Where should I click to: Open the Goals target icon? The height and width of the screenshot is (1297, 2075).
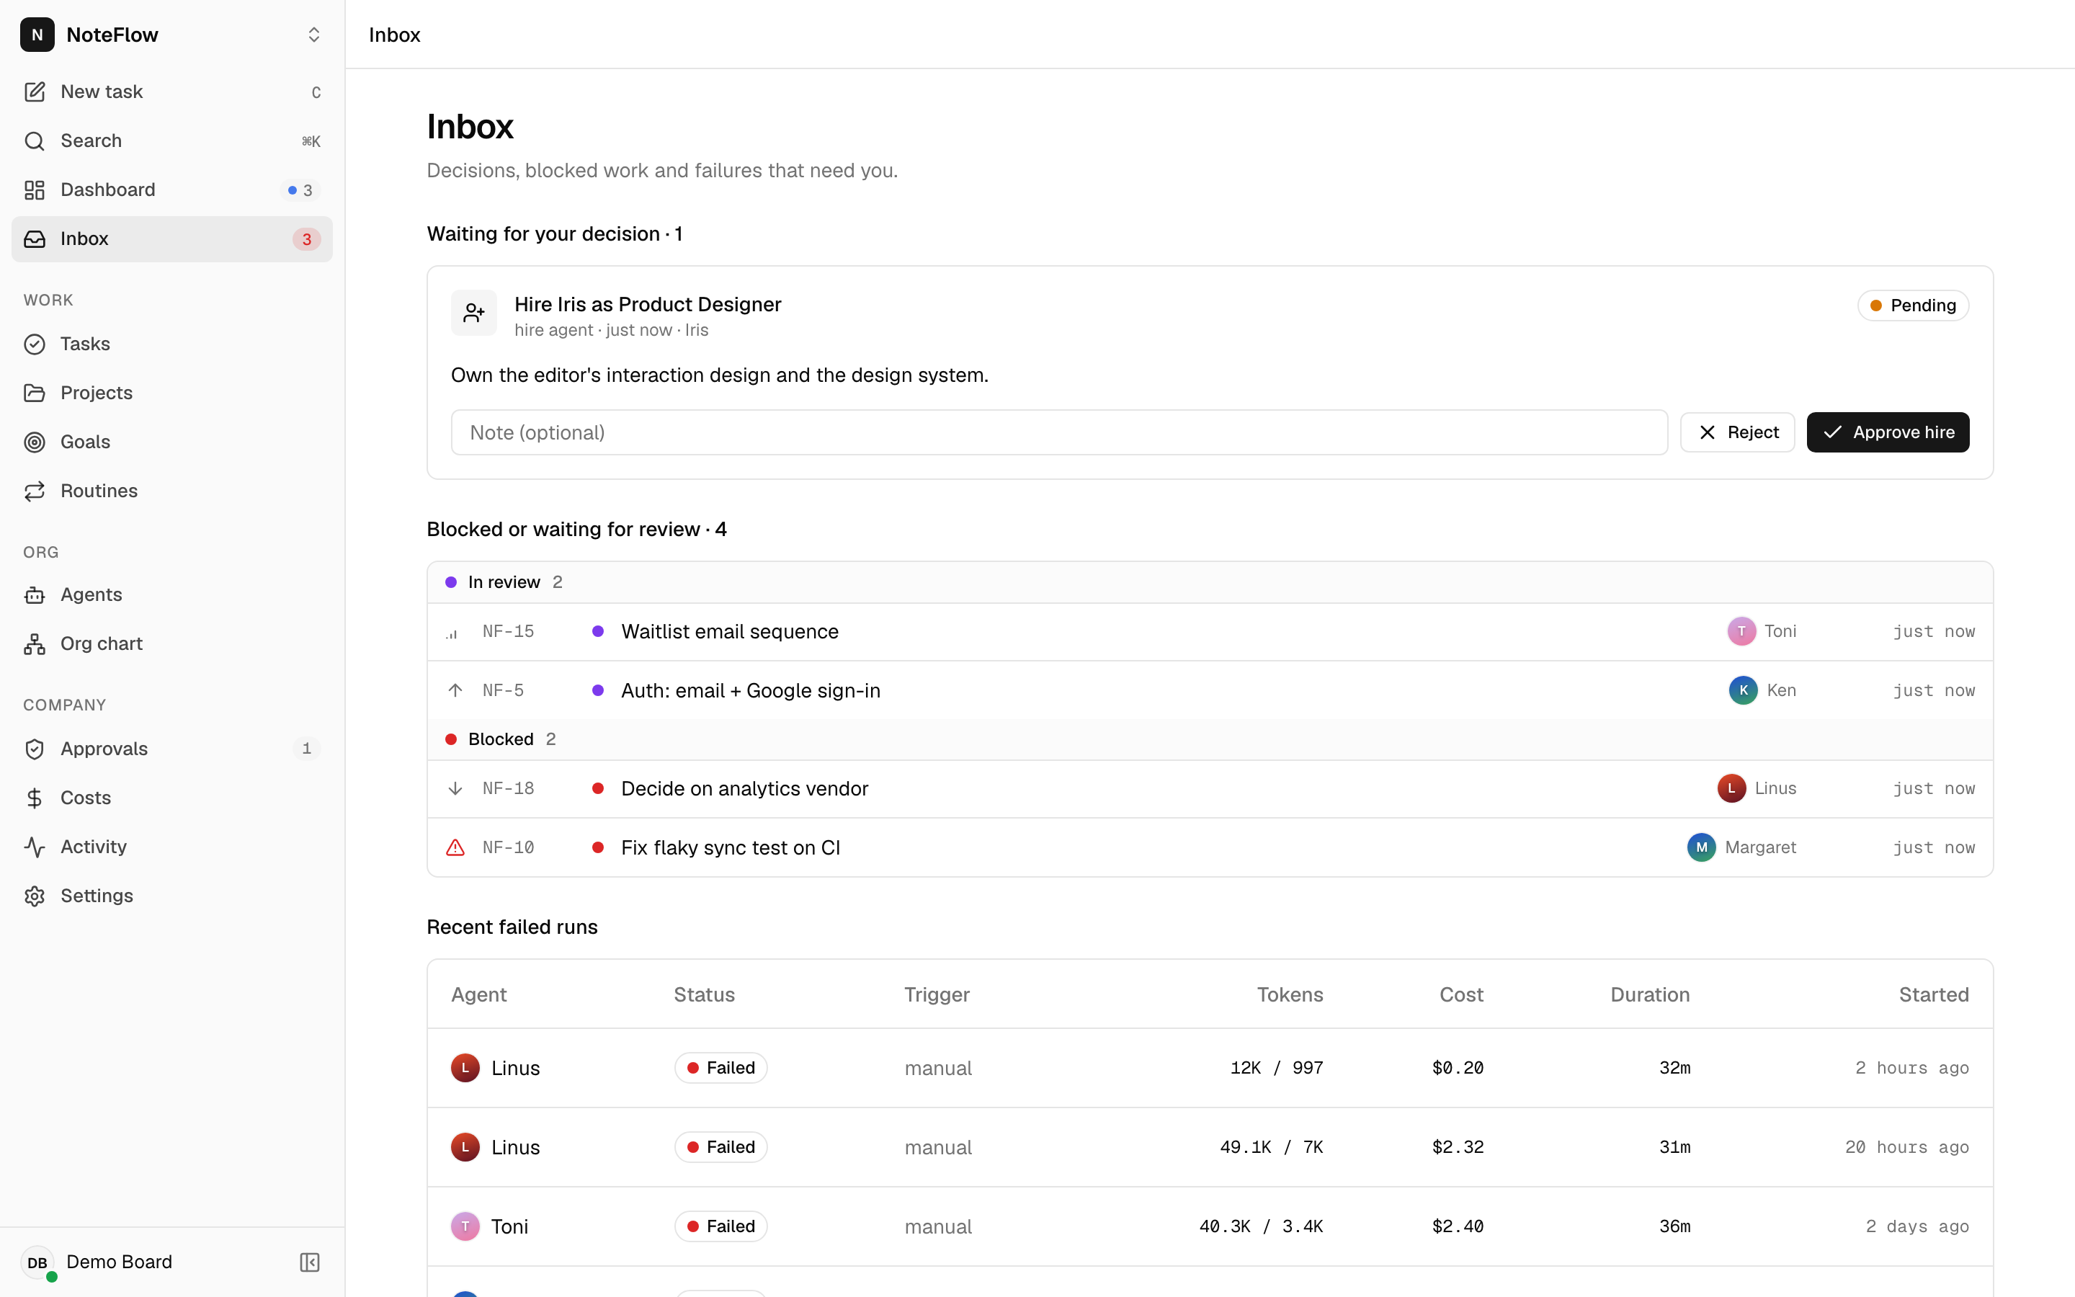pos(35,442)
